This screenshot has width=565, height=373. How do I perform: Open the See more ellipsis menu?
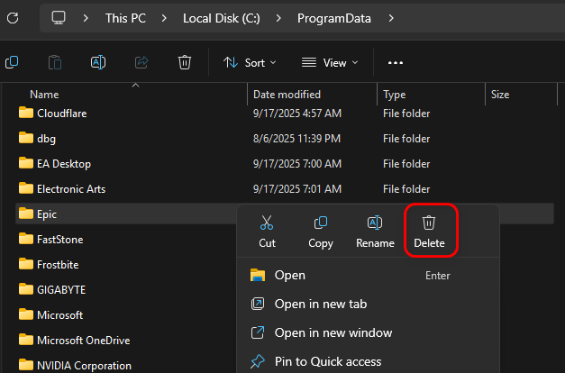(x=395, y=62)
